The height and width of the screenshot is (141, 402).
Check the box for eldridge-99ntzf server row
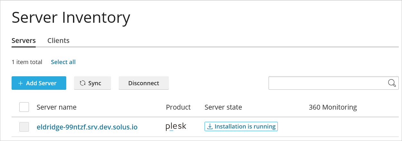24,127
